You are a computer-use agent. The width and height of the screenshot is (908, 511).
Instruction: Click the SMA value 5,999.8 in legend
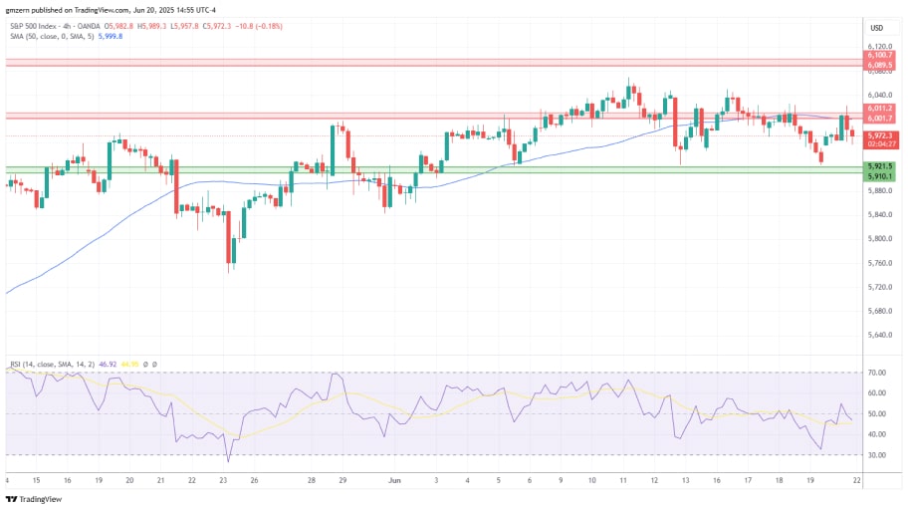pyautogui.click(x=107, y=37)
